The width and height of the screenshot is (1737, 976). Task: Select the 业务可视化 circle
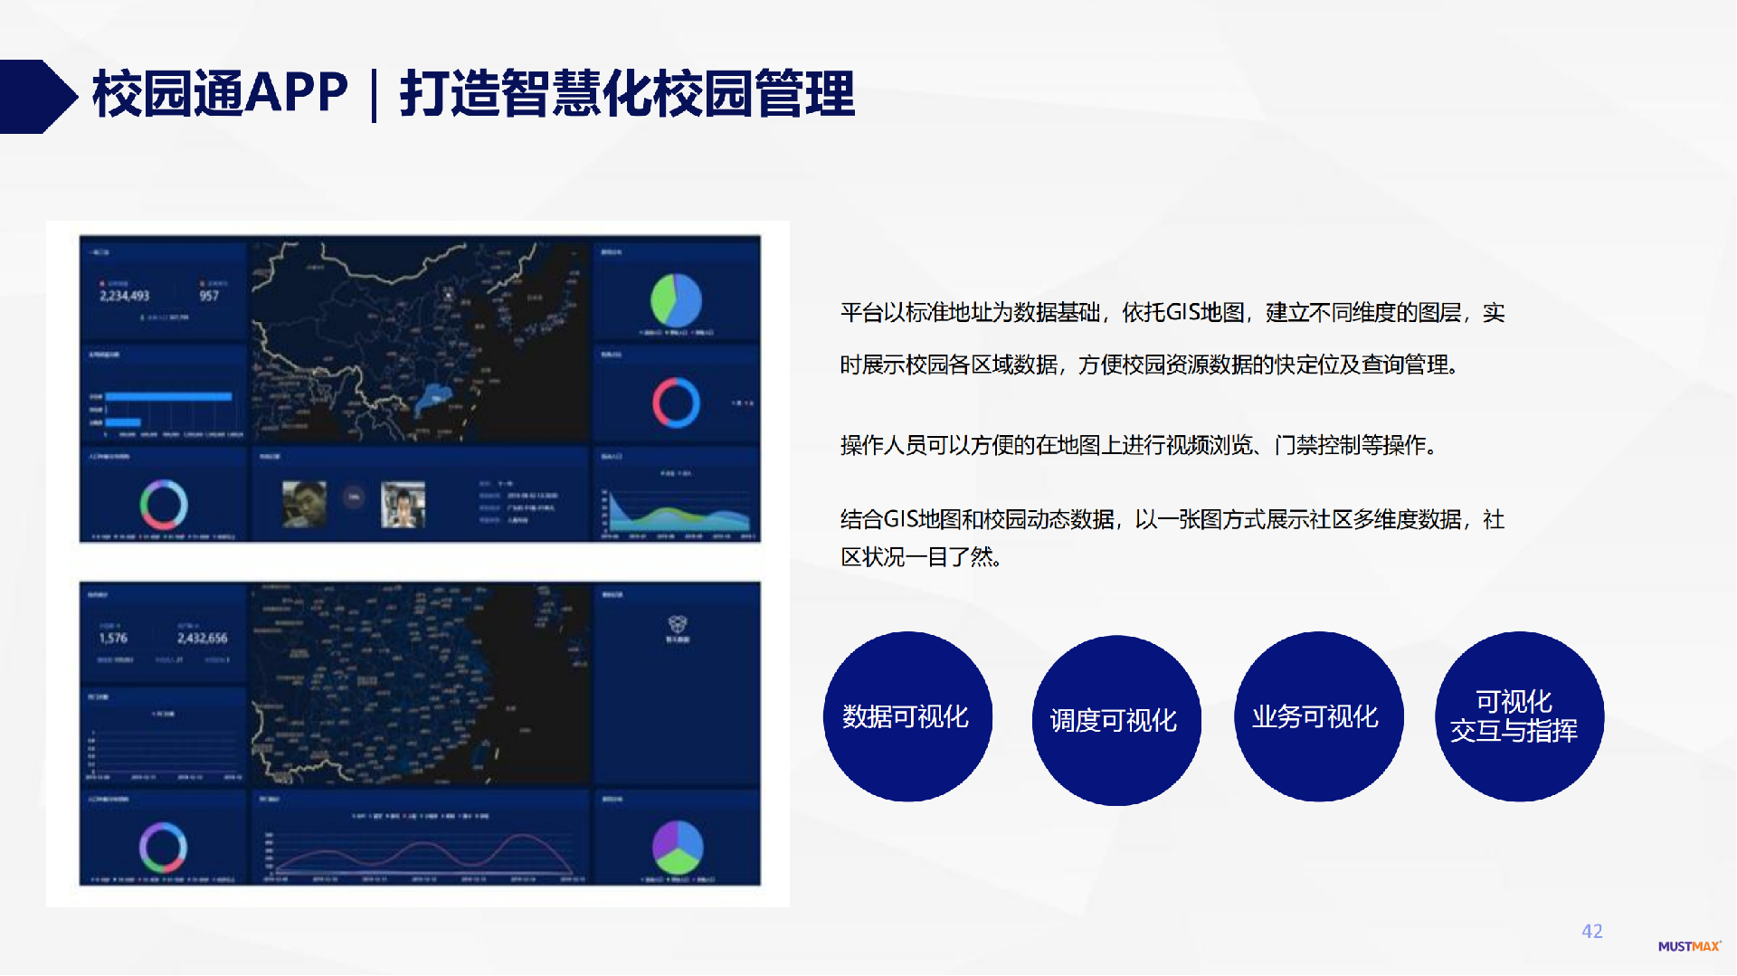1318,716
